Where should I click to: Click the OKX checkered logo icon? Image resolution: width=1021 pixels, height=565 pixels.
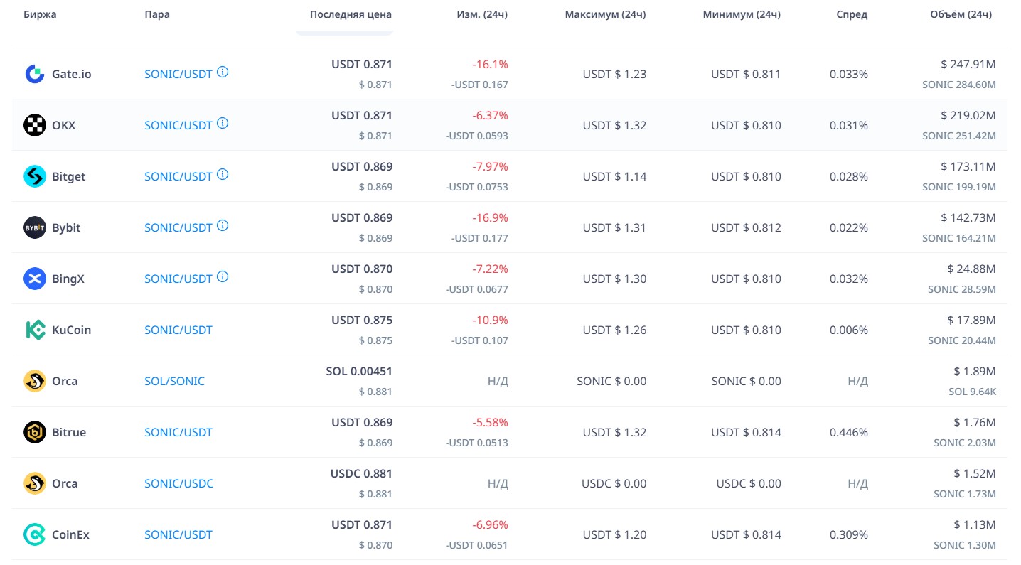(x=35, y=125)
